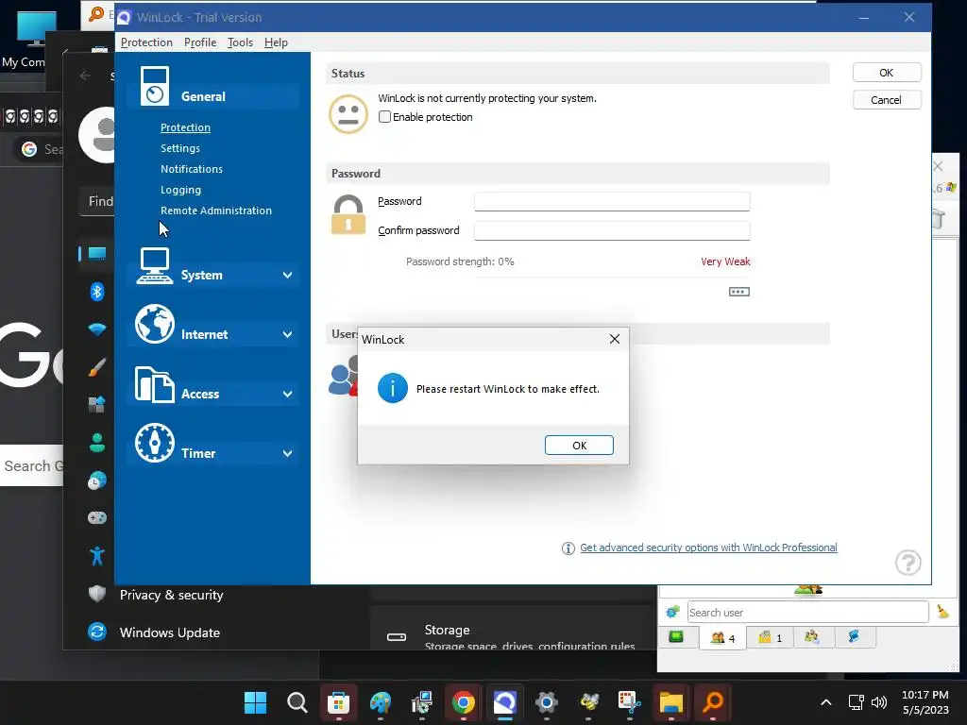Screen dimensions: 967x725
Task: Enable protection checkbox in the Status section
Action: 385,116
